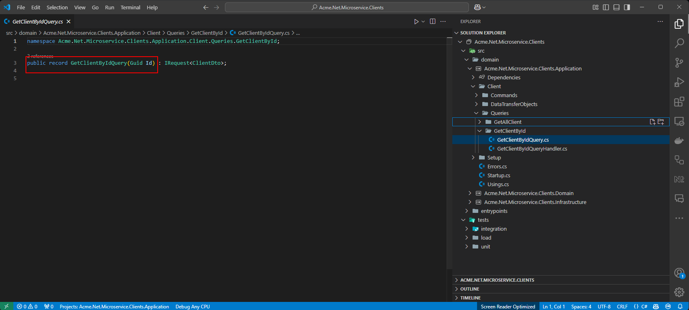Click the ports forwarded indicator showing 0
The width and height of the screenshot is (689, 310).
coord(49,306)
